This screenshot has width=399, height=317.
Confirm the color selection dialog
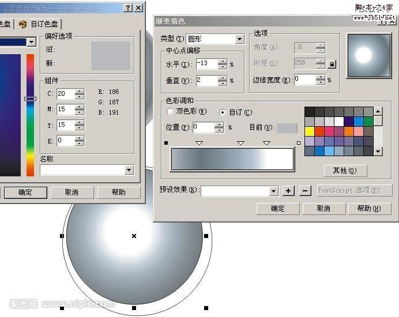(x=25, y=193)
